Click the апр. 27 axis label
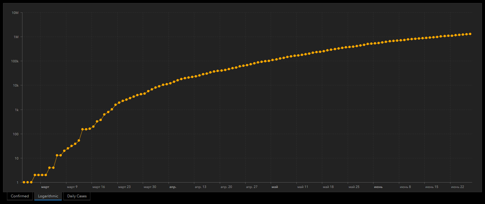The height and width of the screenshot is (204, 485). pos(252,187)
